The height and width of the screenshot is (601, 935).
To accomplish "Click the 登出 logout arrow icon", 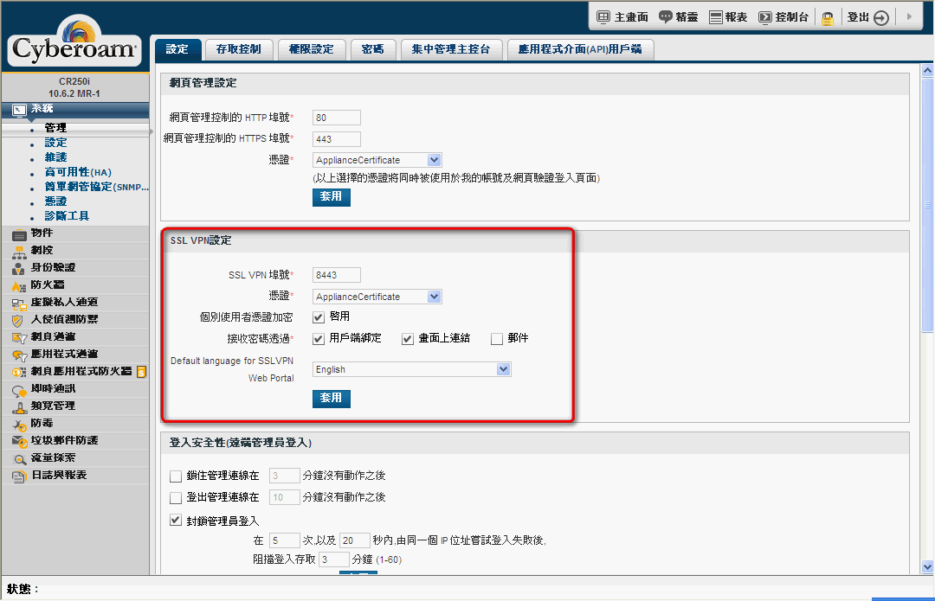I will pos(880,18).
